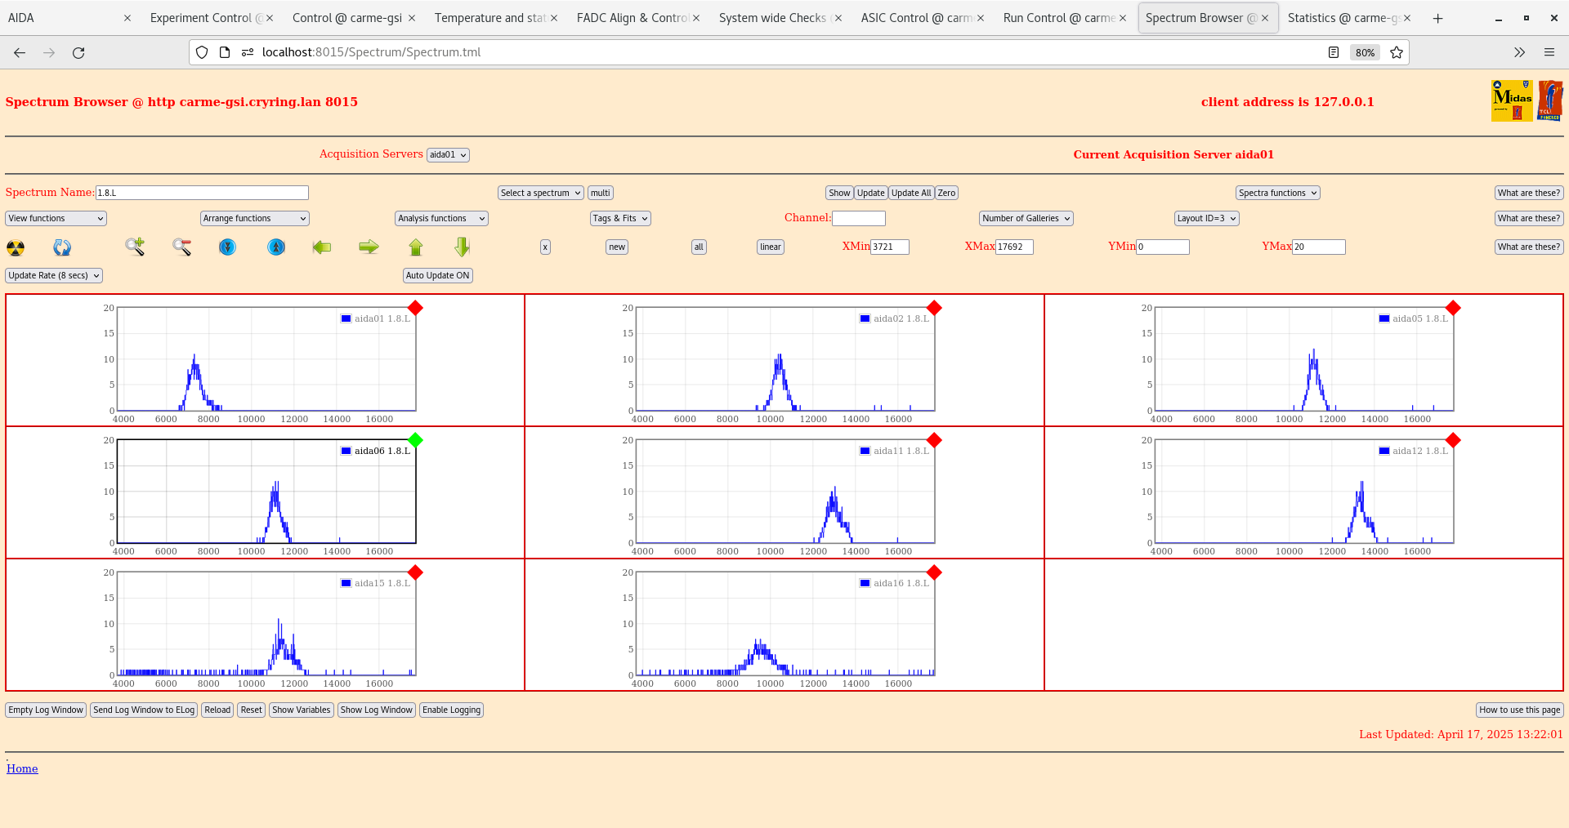
Task: Zoom in with the magnifier plus icon
Action: pyautogui.click(x=135, y=247)
